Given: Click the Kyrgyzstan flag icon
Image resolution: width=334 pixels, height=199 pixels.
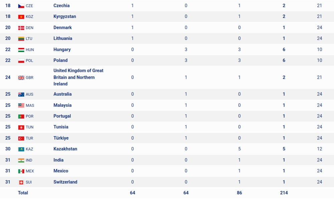Looking at the screenshot, I should tap(21, 17).
